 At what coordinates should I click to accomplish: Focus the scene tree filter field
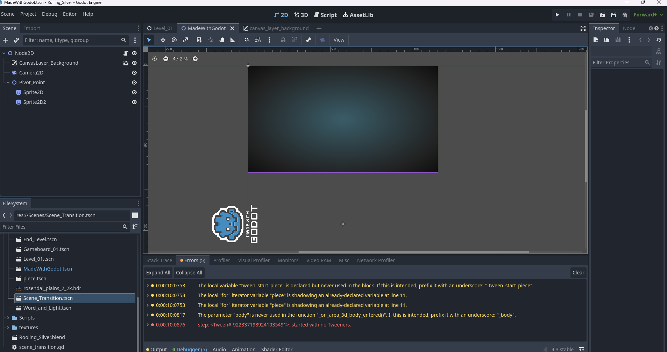[75, 40]
